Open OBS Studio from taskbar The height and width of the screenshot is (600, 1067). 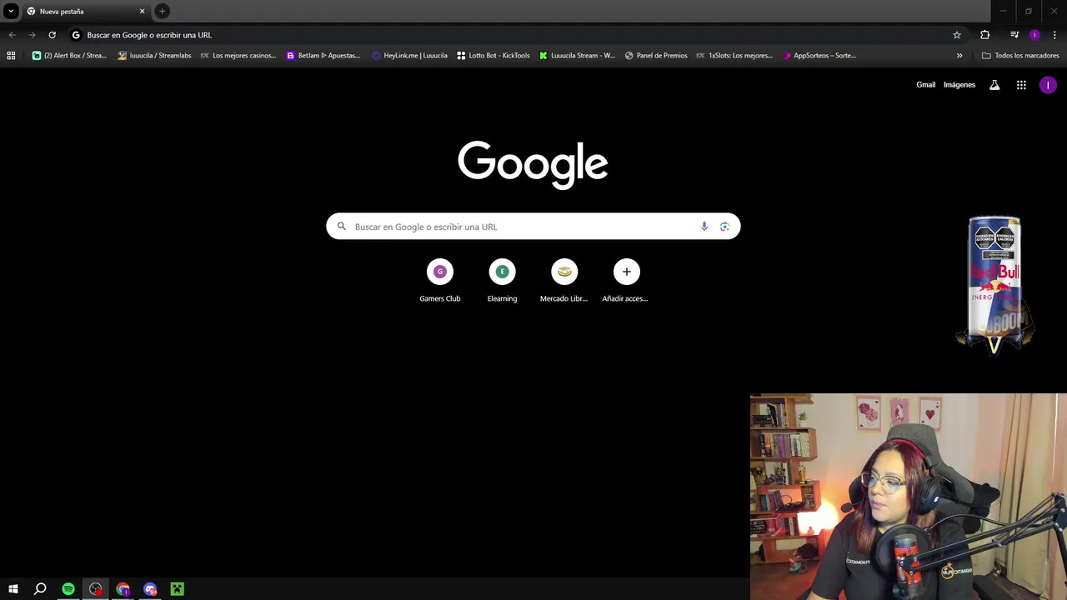click(96, 589)
